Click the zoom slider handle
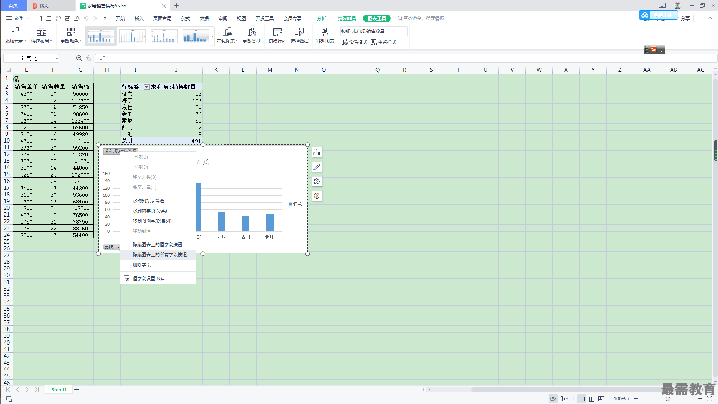Screen dimensions: 718x404 (668, 399)
